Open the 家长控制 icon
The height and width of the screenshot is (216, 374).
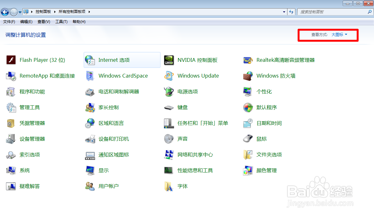(90, 108)
